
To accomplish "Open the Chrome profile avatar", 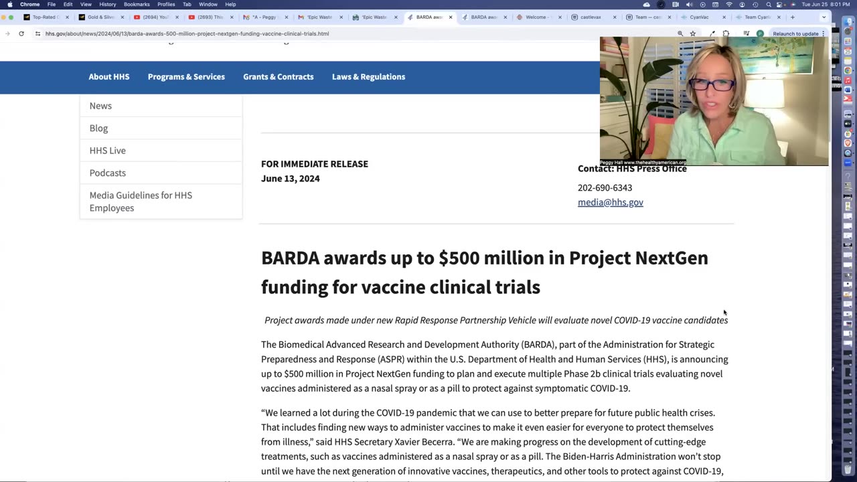I will tap(760, 33).
